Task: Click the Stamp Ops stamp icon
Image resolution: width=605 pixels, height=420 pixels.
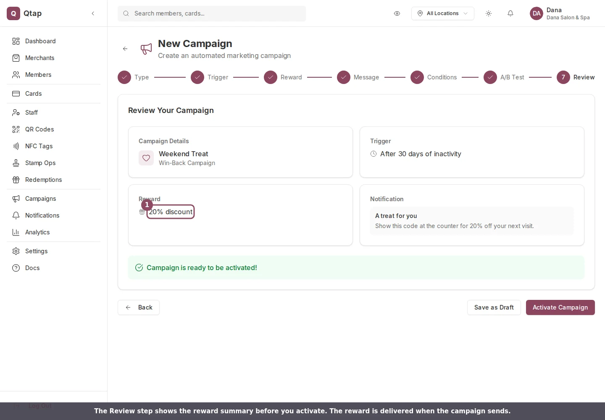Action: click(16, 163)
